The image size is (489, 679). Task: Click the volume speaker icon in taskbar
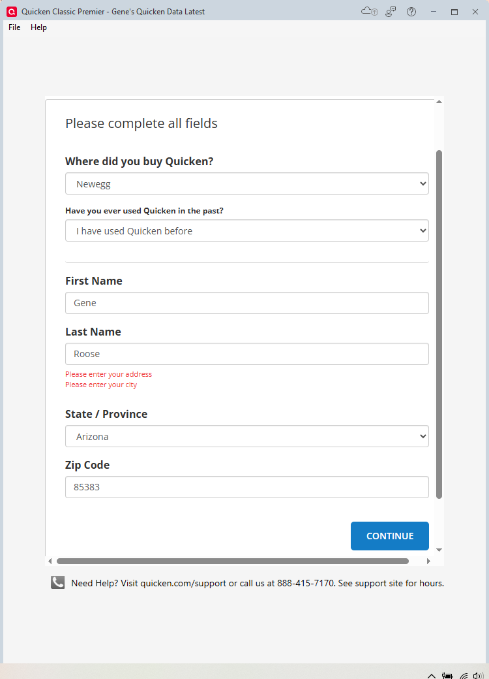tap(478, 676)
